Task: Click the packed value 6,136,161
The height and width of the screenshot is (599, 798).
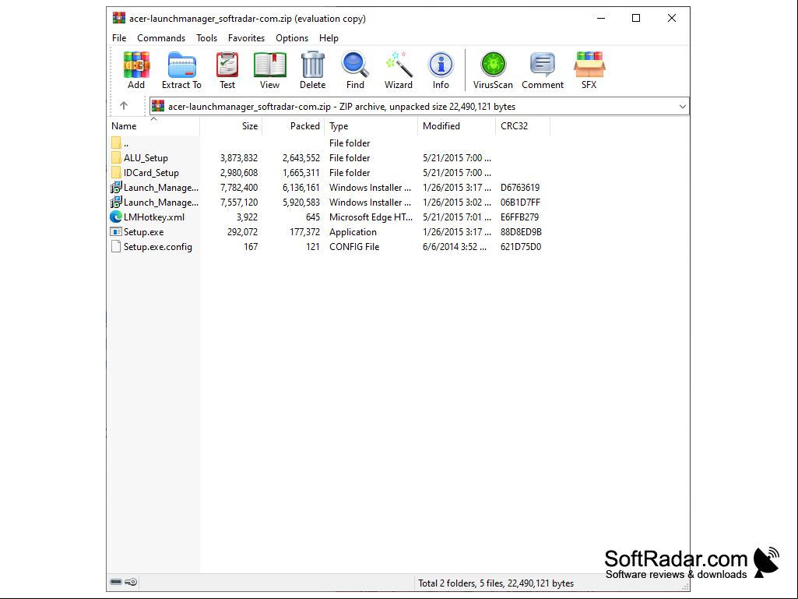Action: coord(301,188)
